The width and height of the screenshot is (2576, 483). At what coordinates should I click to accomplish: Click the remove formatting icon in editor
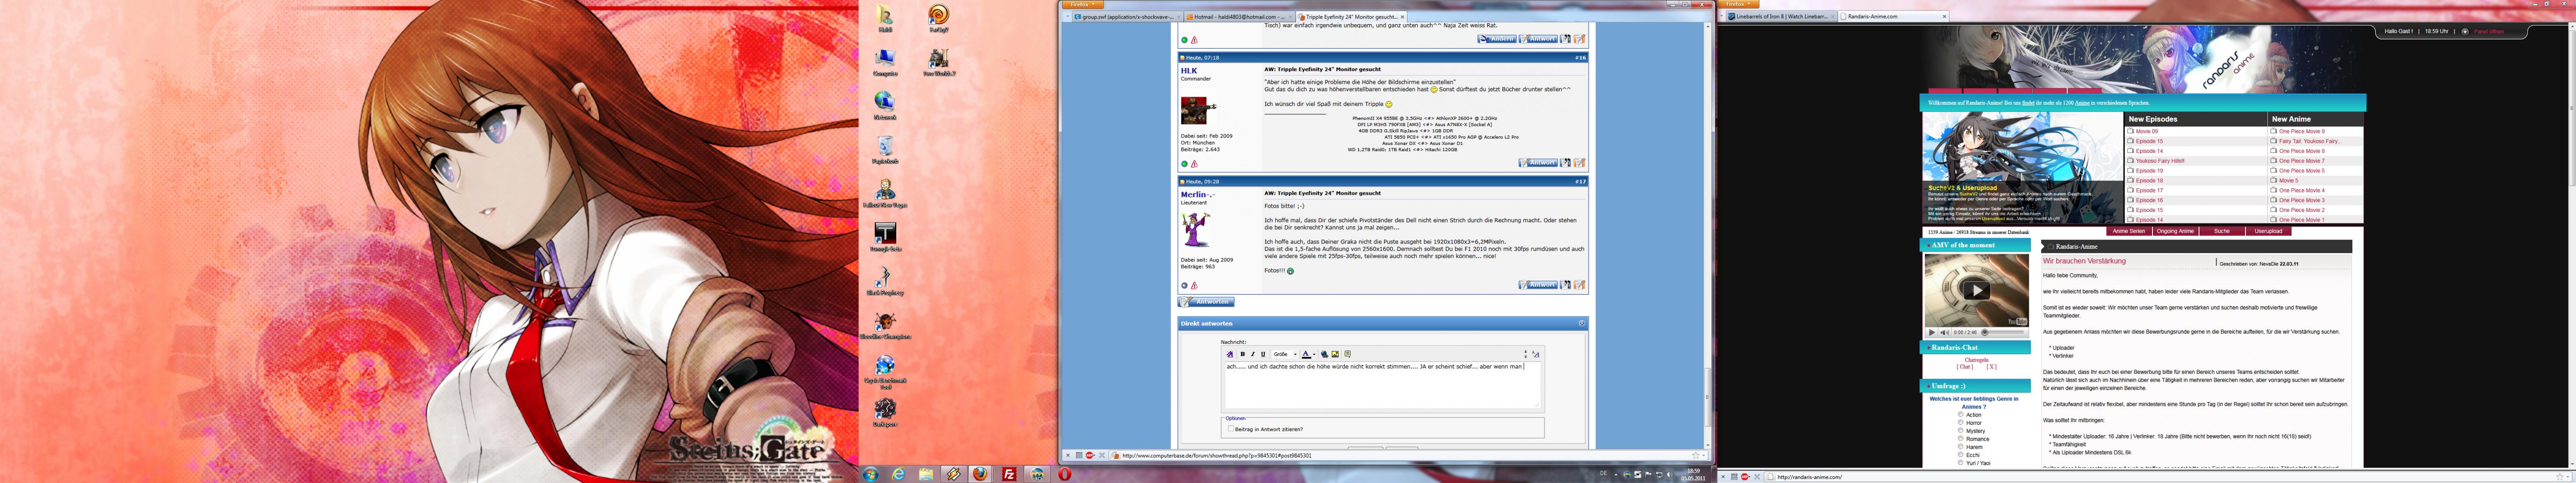(x=1230, y=354)
